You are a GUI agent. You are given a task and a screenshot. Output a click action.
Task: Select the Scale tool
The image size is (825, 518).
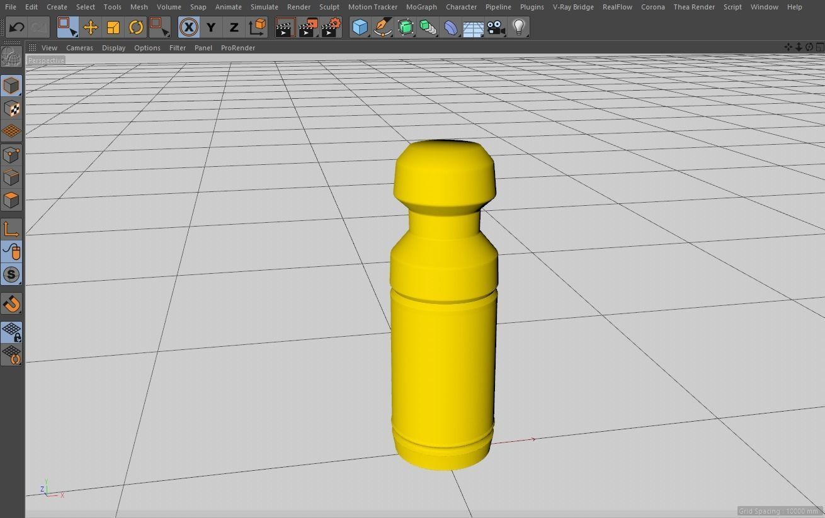113,27
